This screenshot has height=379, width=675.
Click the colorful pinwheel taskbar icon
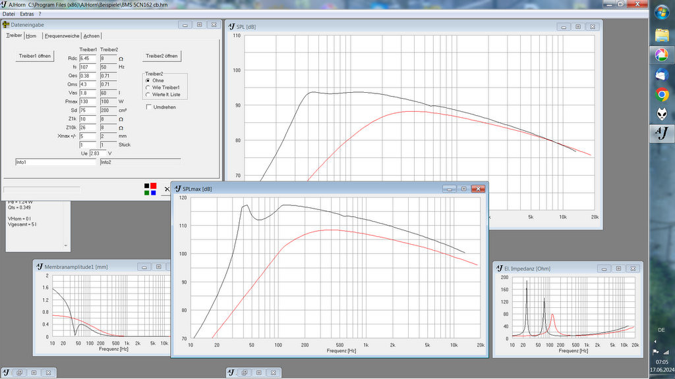[x=661, y=55]
